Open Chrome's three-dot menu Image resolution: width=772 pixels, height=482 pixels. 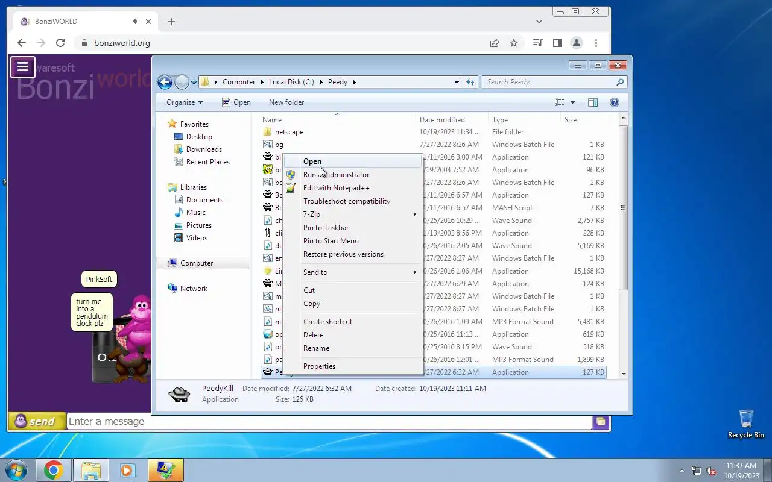596,43
